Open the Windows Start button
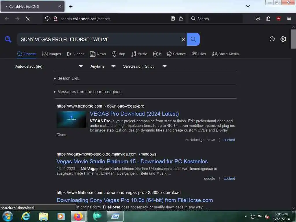 tap(8, 216)
